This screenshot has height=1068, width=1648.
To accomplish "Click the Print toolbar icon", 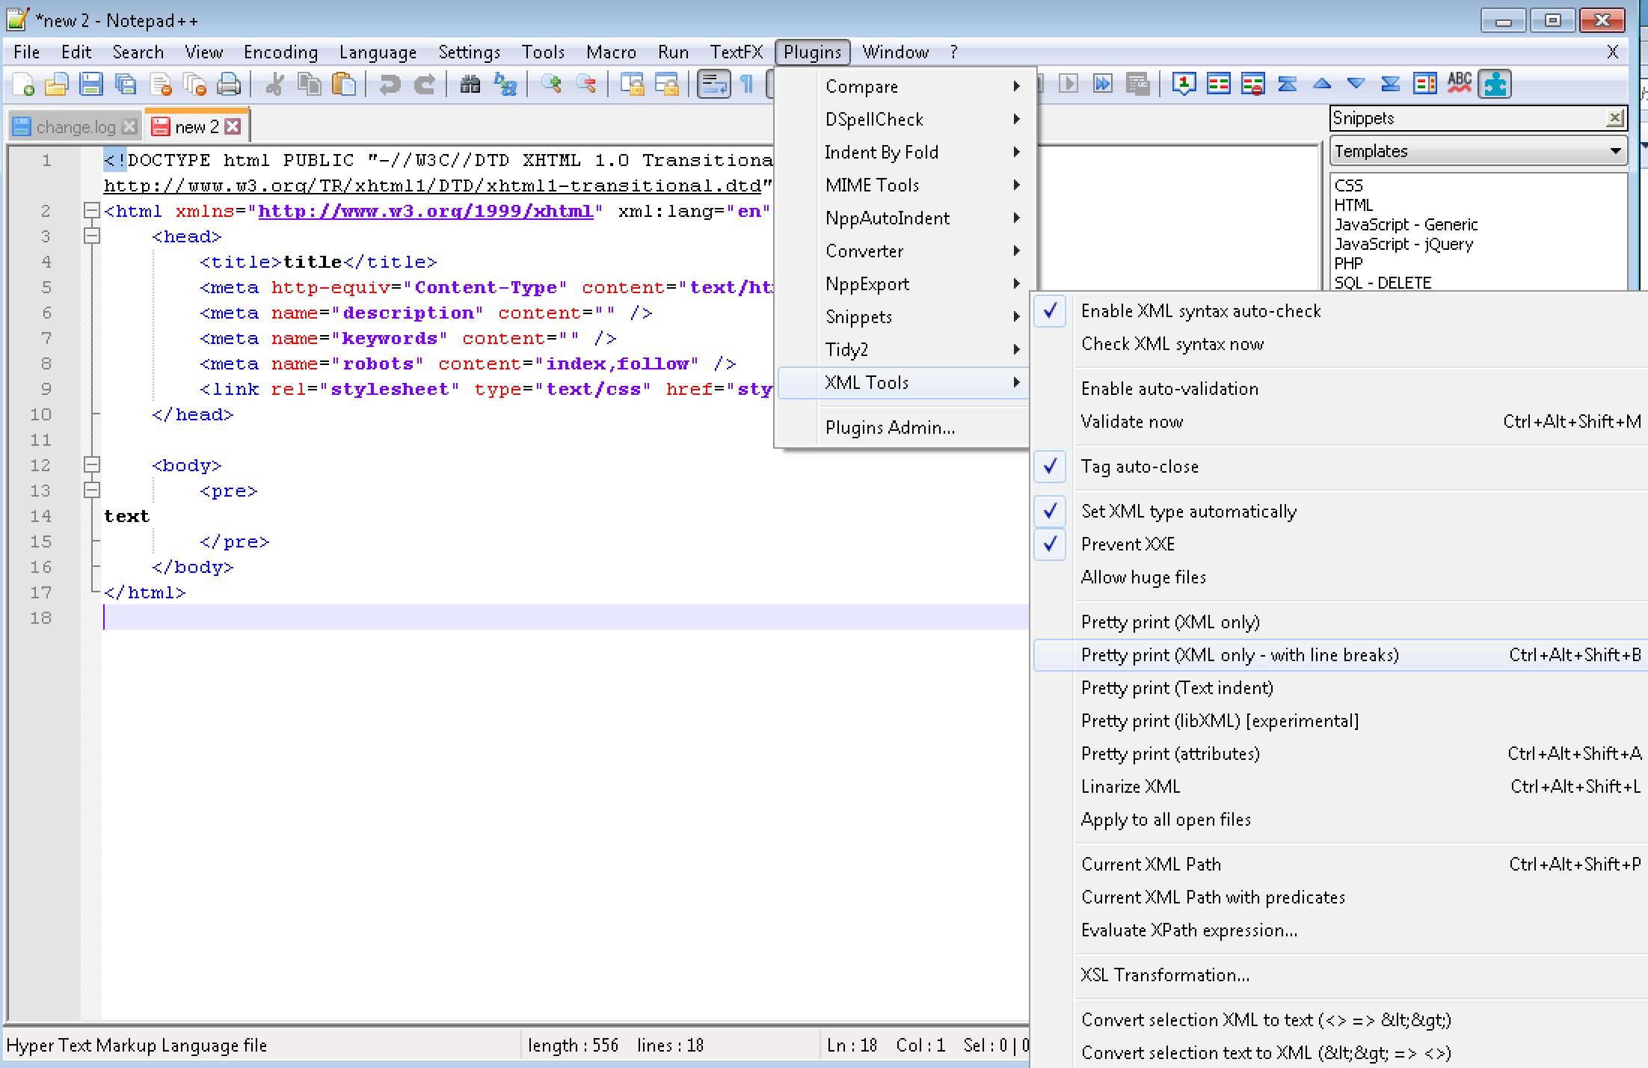I will [x=229, y=85].
